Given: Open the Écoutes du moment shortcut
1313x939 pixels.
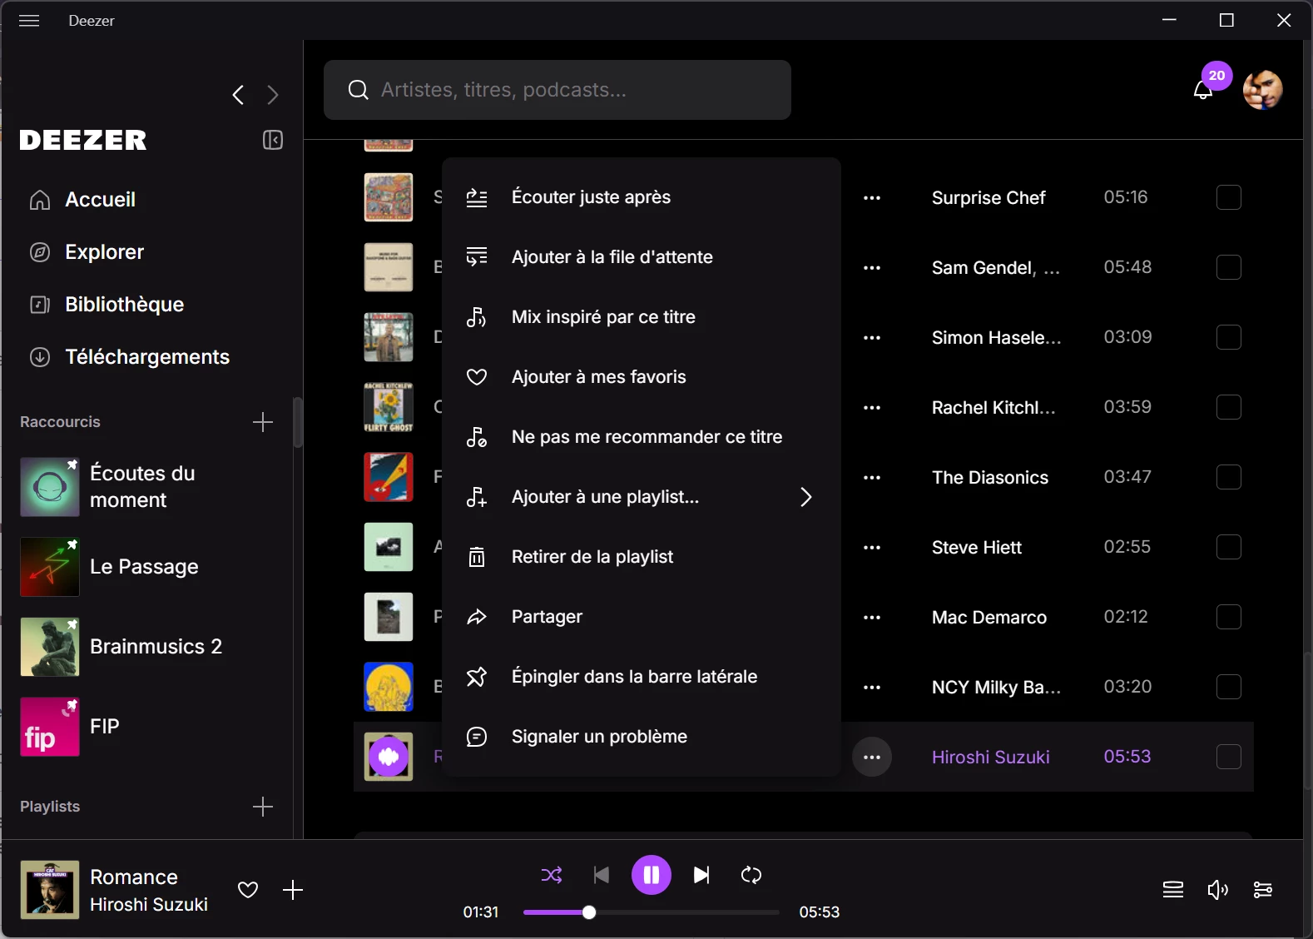Looking at the screenshot, I should coord(146,487).
